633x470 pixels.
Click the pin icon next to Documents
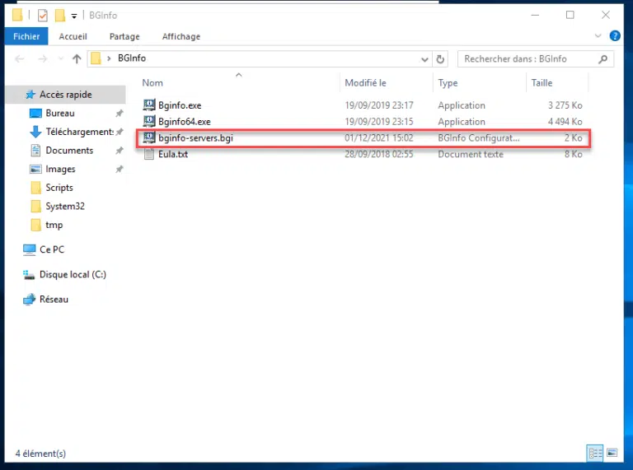coord(120,151)
